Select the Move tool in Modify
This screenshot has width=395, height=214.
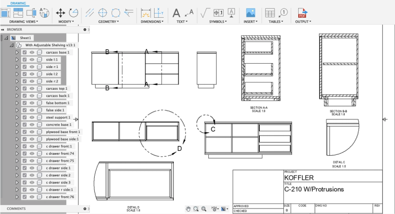[60, 13]
